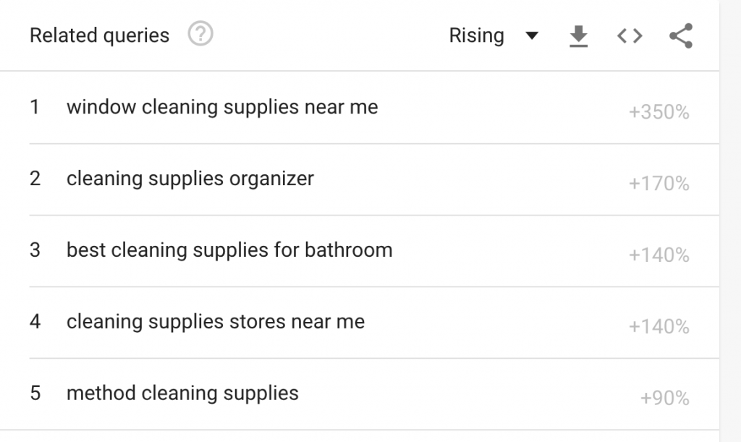Select 'method cleaning supplies' query
The width and height of the screenshot is (741, 442).
pos(182,393)
